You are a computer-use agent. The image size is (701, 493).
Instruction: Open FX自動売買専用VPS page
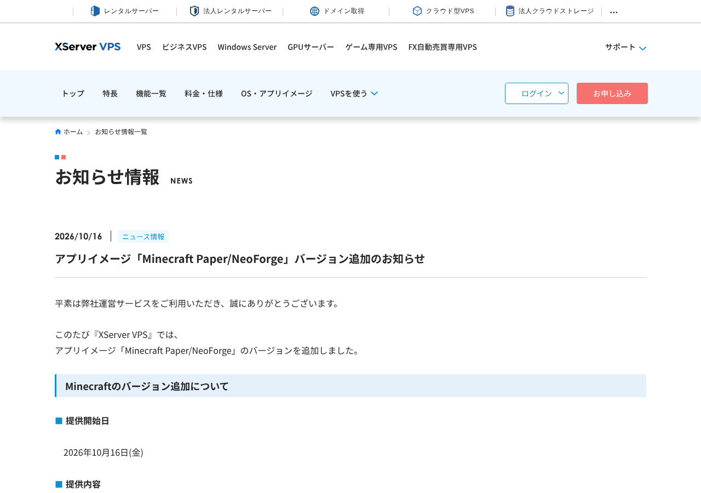pyautogui.click(x=443, y=47)
